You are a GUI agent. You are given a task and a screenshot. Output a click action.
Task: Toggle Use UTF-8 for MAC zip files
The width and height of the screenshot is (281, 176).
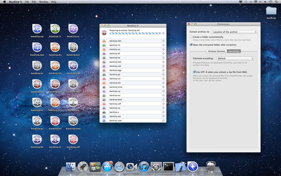pyautogui.click(x=194, y=72)
